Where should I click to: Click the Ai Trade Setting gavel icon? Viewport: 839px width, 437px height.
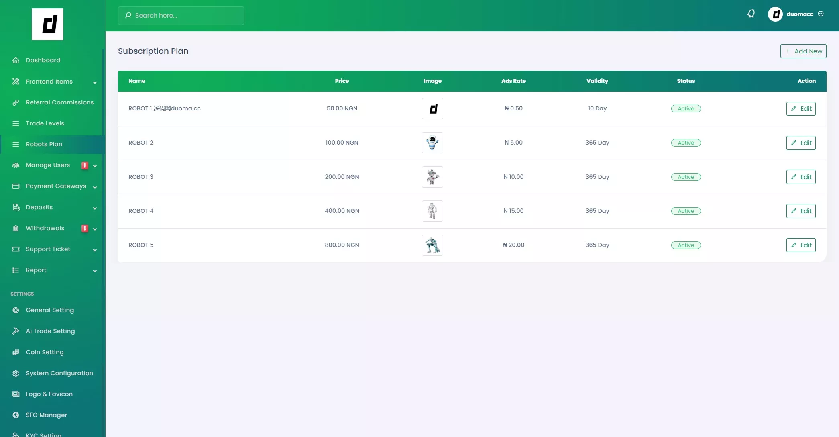click(x=16, y=331)
